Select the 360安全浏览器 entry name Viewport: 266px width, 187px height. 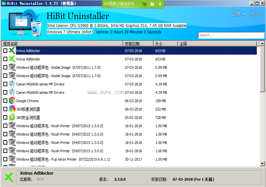28,118
